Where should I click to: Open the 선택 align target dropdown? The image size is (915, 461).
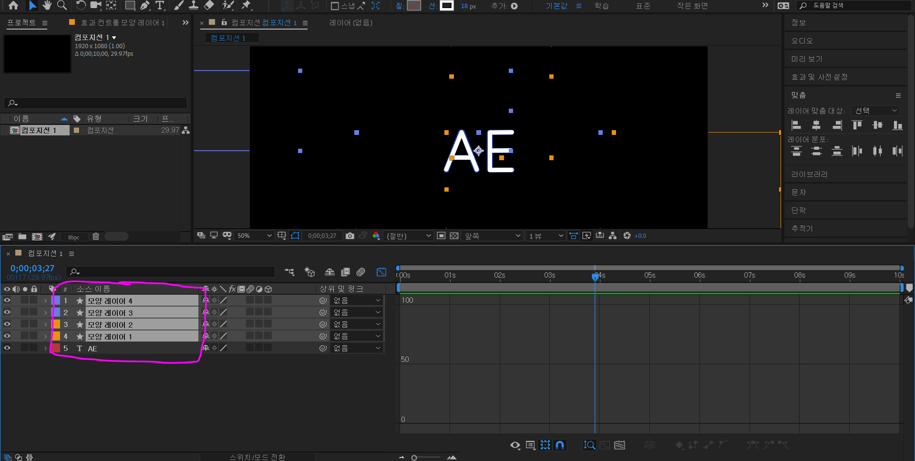[x=876, y=111]
